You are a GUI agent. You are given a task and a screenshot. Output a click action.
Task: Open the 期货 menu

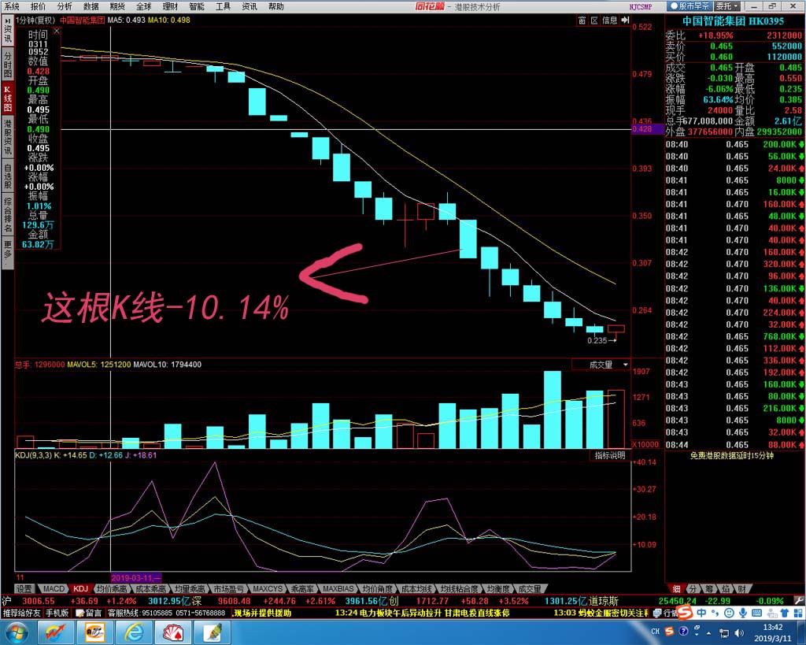point(117,6)
